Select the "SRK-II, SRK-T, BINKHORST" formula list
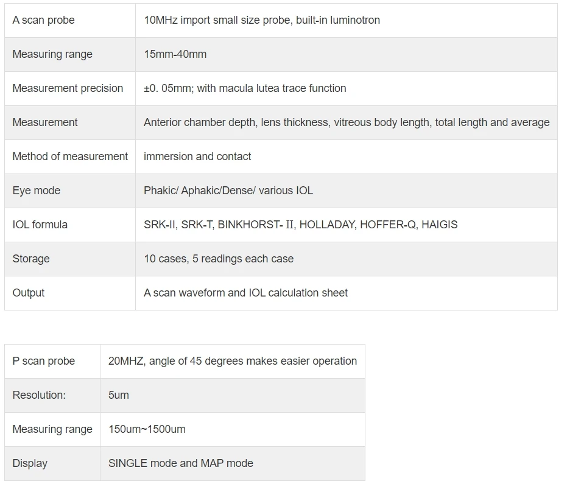 coord(300,225)
